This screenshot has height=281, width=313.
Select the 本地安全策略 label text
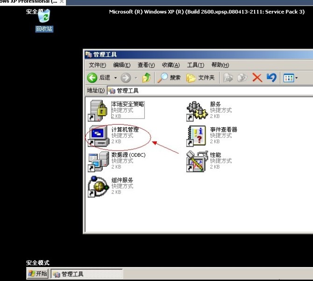coord(128,104)
